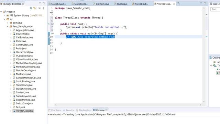Open BuyItem.java editor tab
The width and height of the screenshot is (220, 124).
[101, 4]
